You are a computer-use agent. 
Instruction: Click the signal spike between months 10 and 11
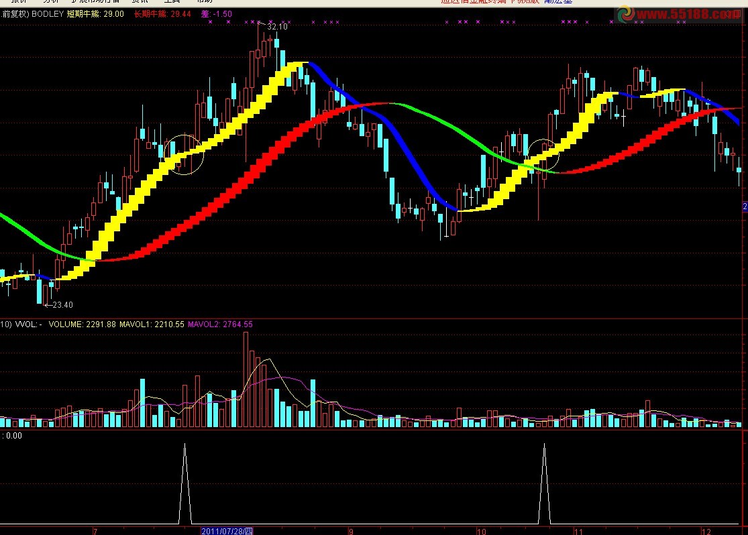544,483
